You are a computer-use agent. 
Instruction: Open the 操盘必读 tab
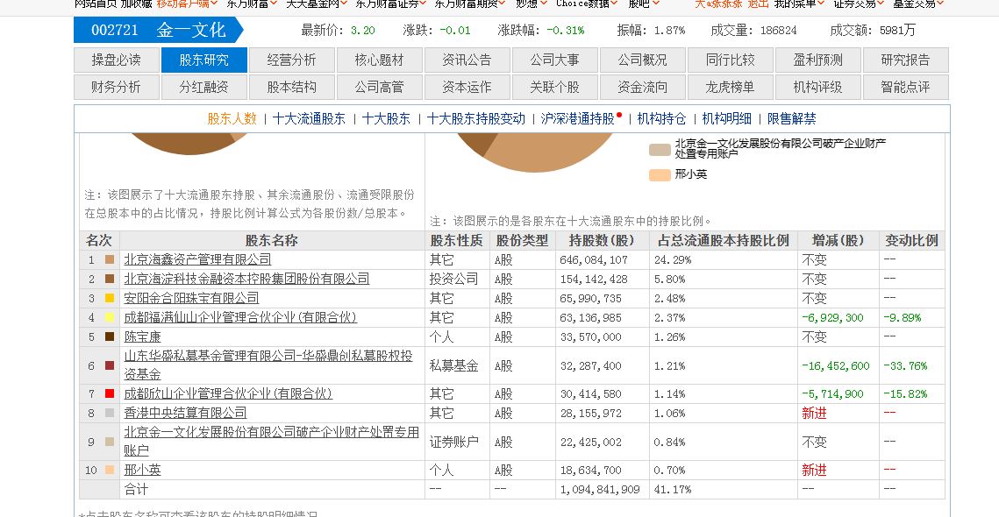click(x=116, y=60)
